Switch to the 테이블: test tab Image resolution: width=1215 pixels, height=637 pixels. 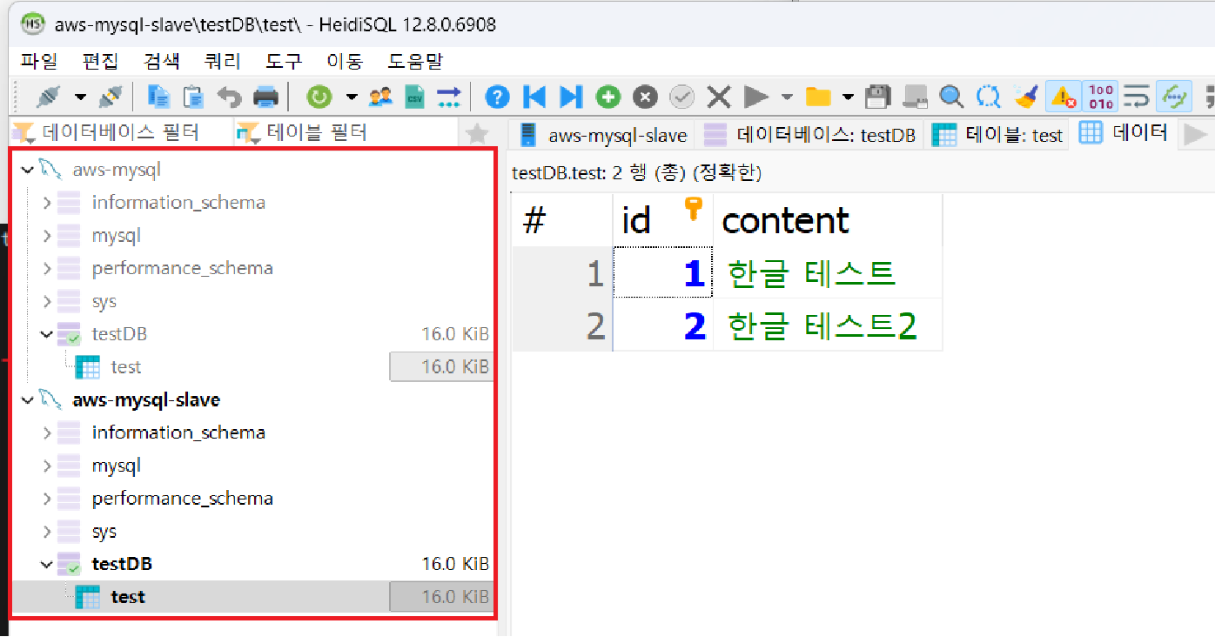coord(997,135)
